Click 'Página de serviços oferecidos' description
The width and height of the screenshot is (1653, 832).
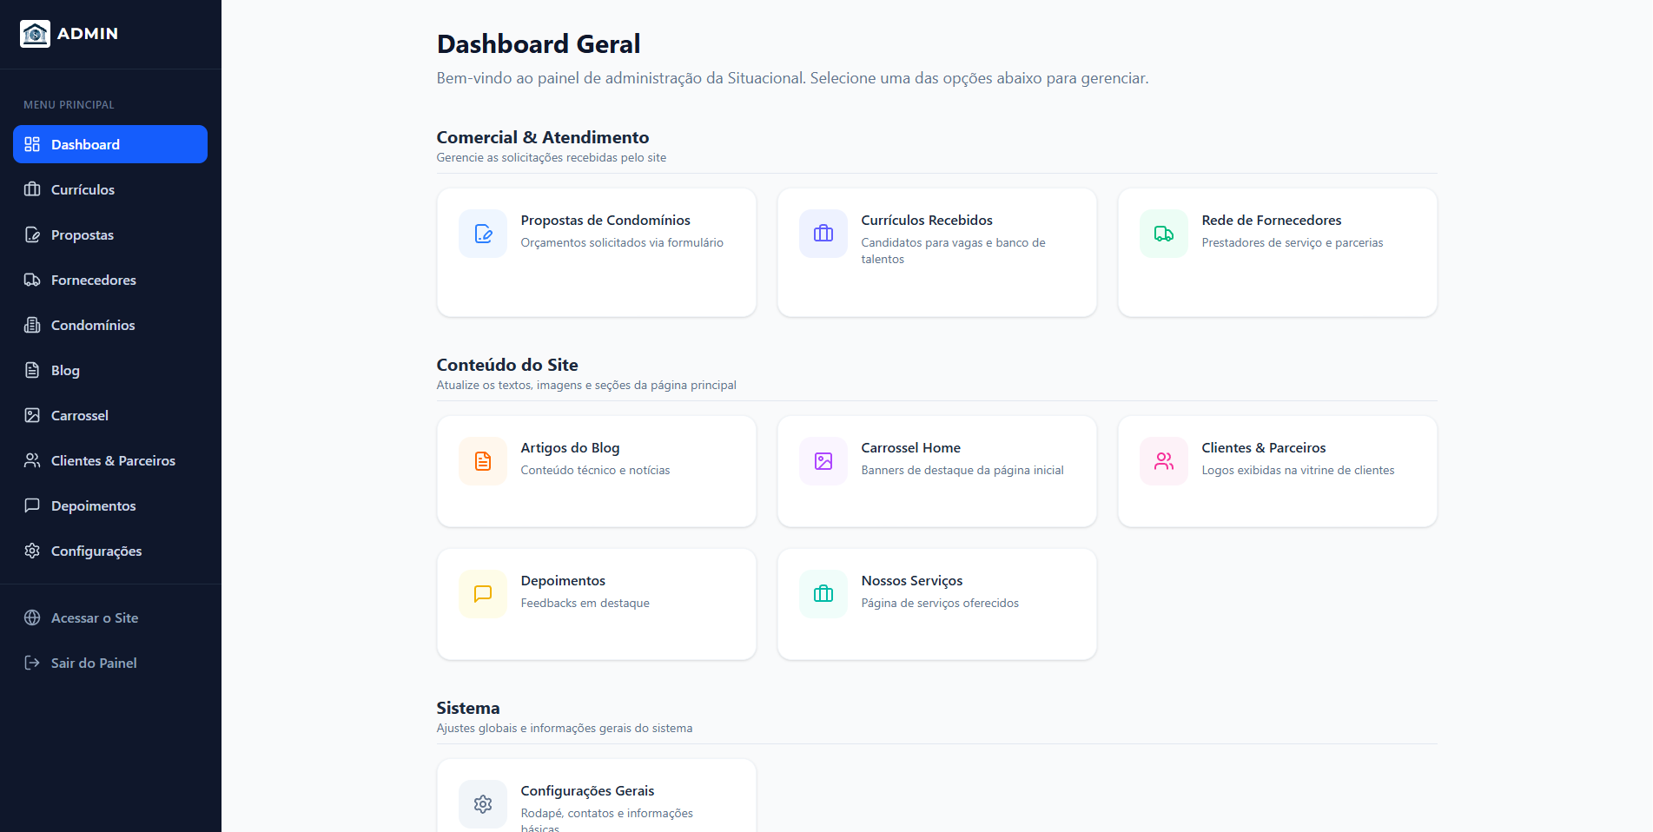940,604
